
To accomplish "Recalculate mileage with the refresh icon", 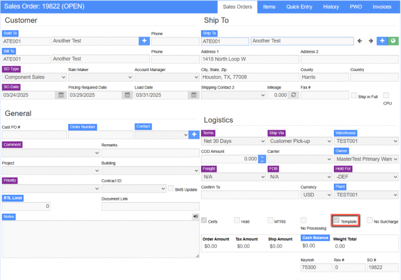I will point(294,95).
